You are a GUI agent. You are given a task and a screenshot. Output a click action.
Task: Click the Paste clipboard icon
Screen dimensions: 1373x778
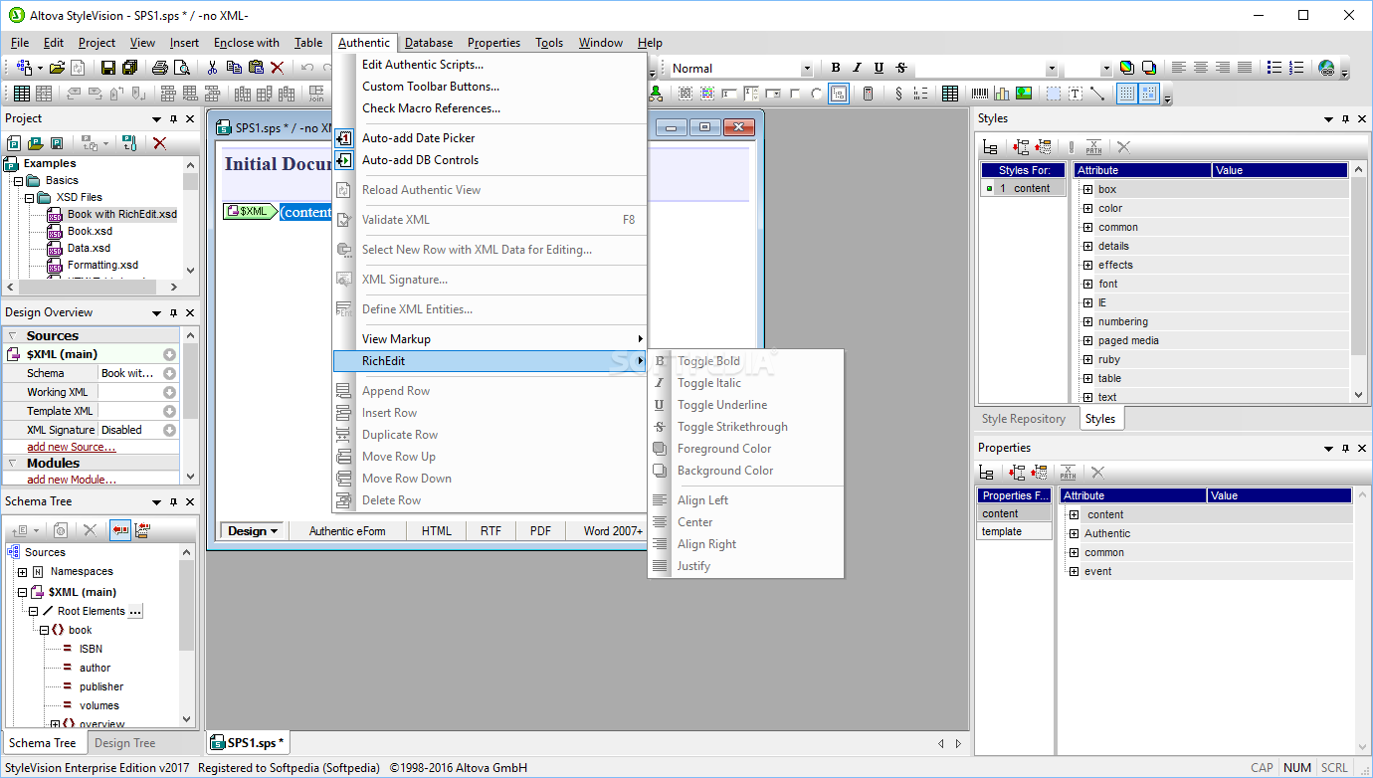click(256, 68)
